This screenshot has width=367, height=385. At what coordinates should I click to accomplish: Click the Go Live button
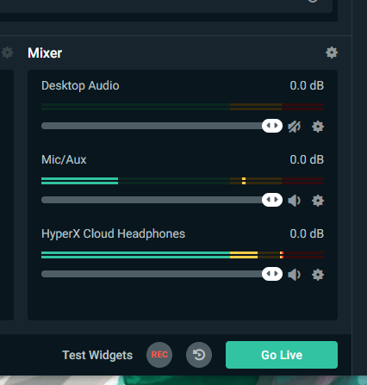(x=282, y=355)
